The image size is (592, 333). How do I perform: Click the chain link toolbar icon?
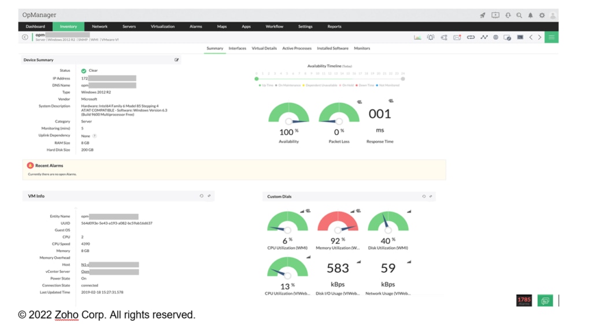click(471, 38)
